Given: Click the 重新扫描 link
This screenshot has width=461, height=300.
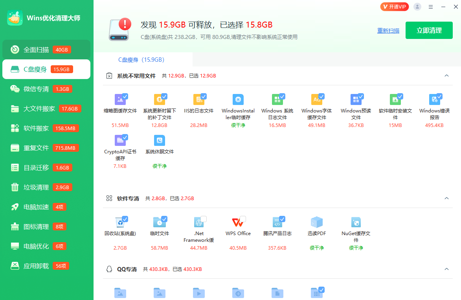Looking at the screenshot, I should [x=388, y=31].
